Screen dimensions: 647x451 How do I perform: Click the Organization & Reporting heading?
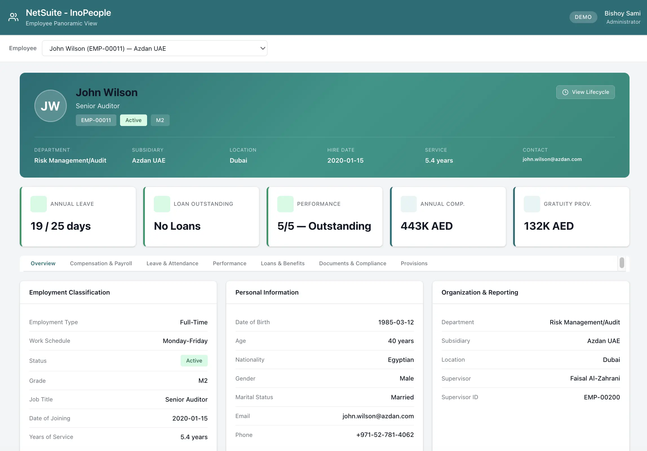click(x=480, y=292)
